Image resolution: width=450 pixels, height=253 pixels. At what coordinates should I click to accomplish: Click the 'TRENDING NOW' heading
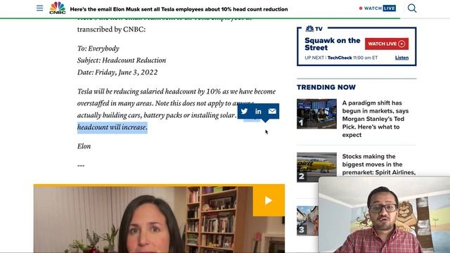(326, 87)
